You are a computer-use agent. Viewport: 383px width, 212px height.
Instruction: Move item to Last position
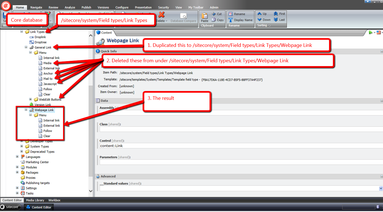tap(276, 20)
